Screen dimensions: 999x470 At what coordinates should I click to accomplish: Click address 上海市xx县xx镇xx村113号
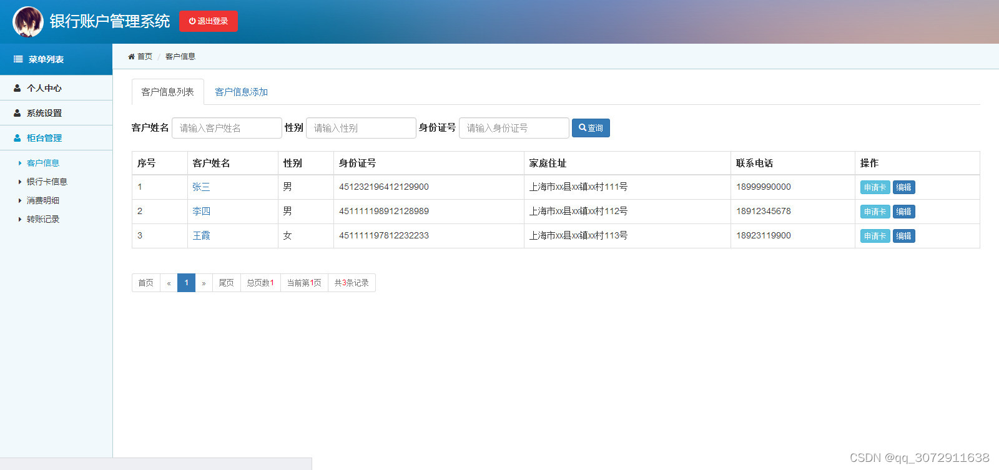point(578,235)
